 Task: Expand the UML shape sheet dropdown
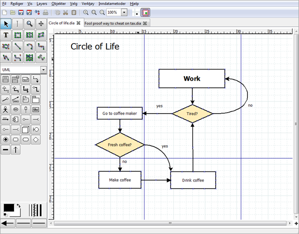[x=44, y=70]
